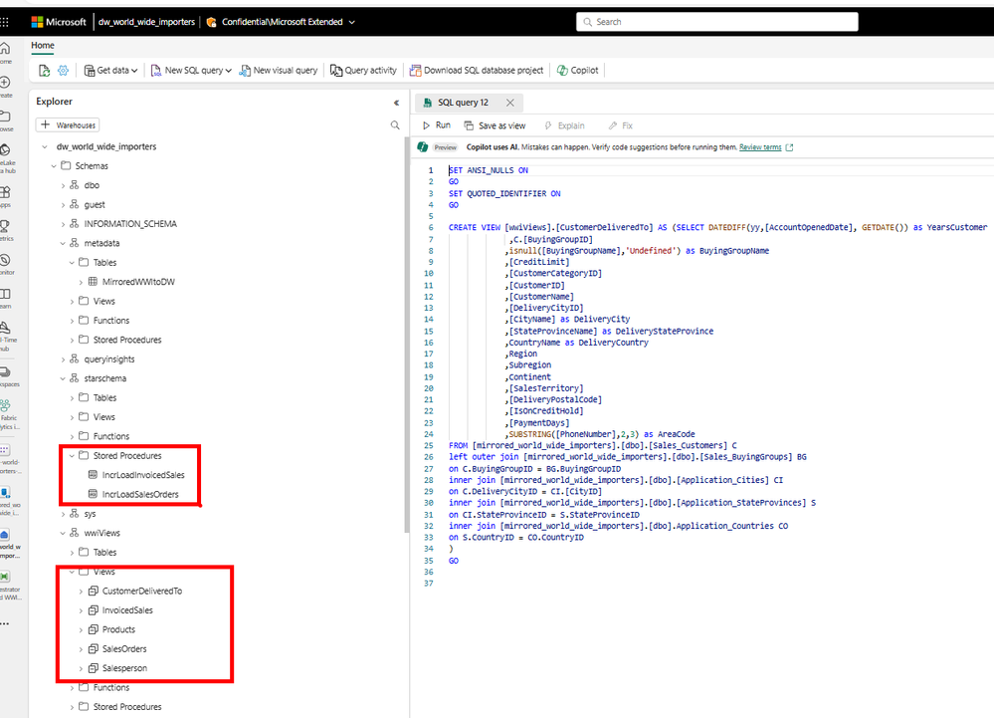
Task: Select the InvoicedSales view
Action: (x=127, y=610)
